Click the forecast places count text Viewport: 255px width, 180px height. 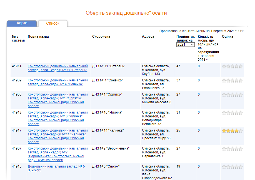click(202, 31)
